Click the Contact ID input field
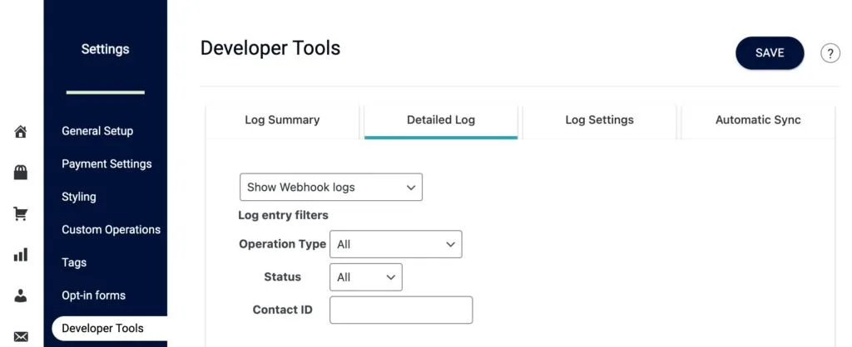Viewport: 852px width, 347px height. [x=401, y=310]
